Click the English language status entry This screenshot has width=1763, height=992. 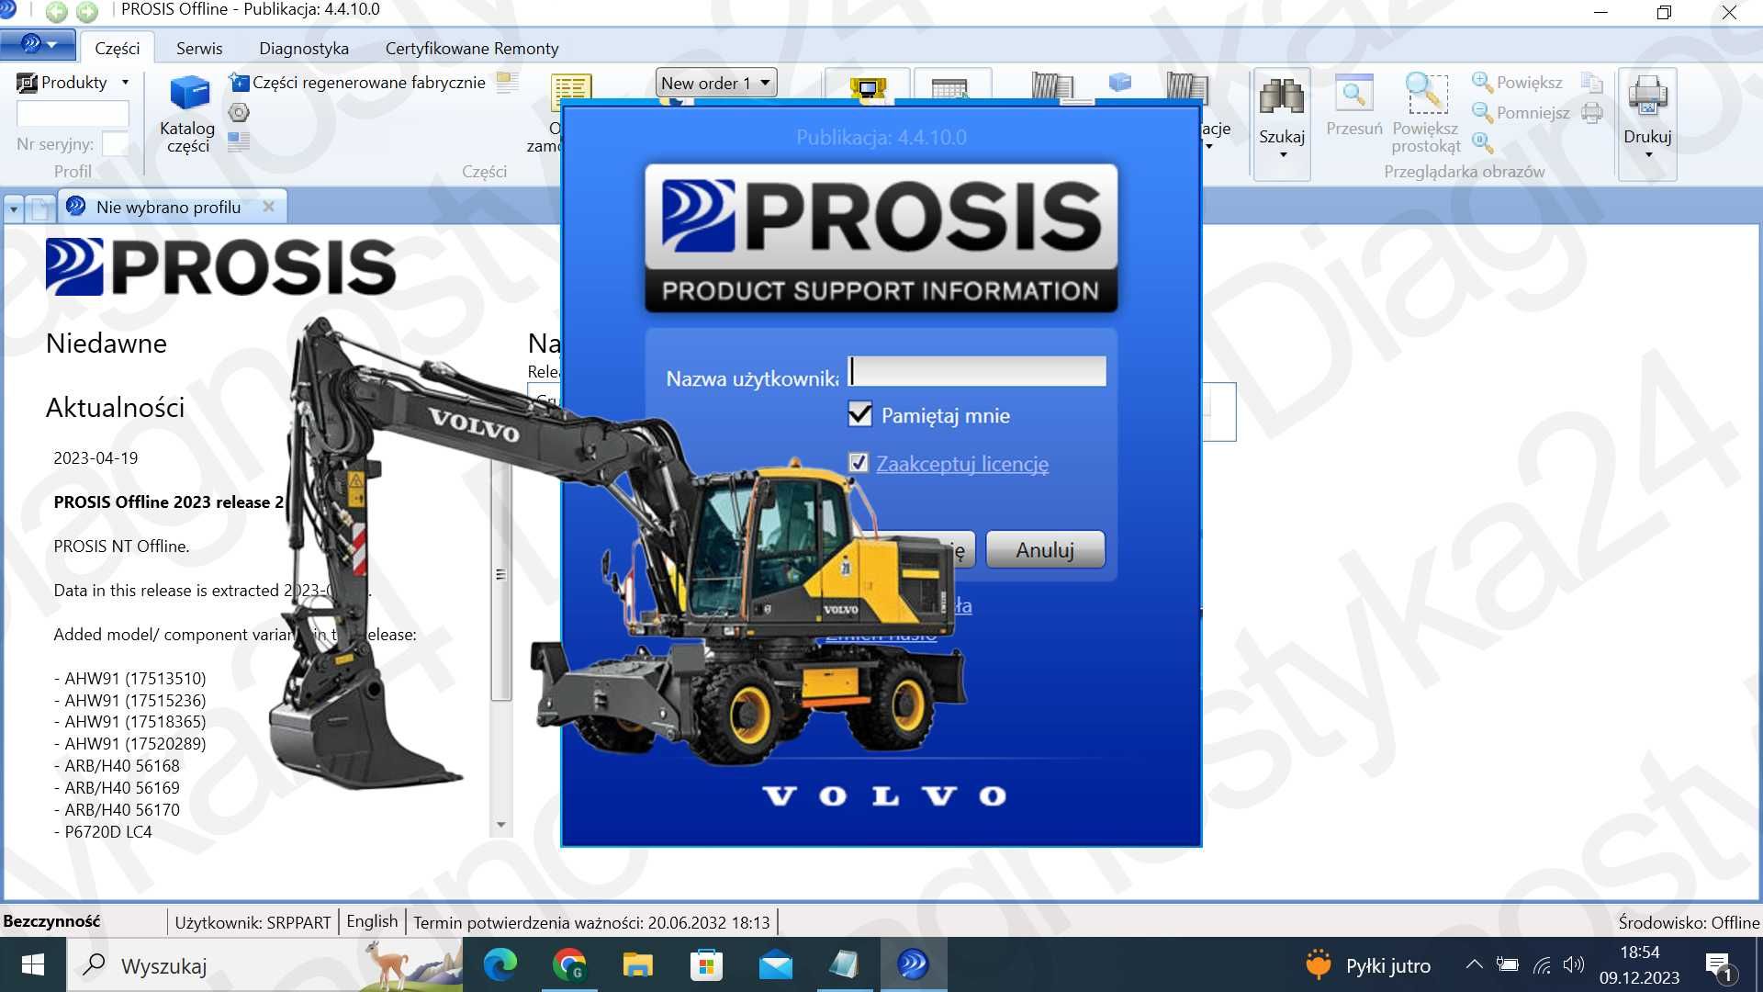372,921
